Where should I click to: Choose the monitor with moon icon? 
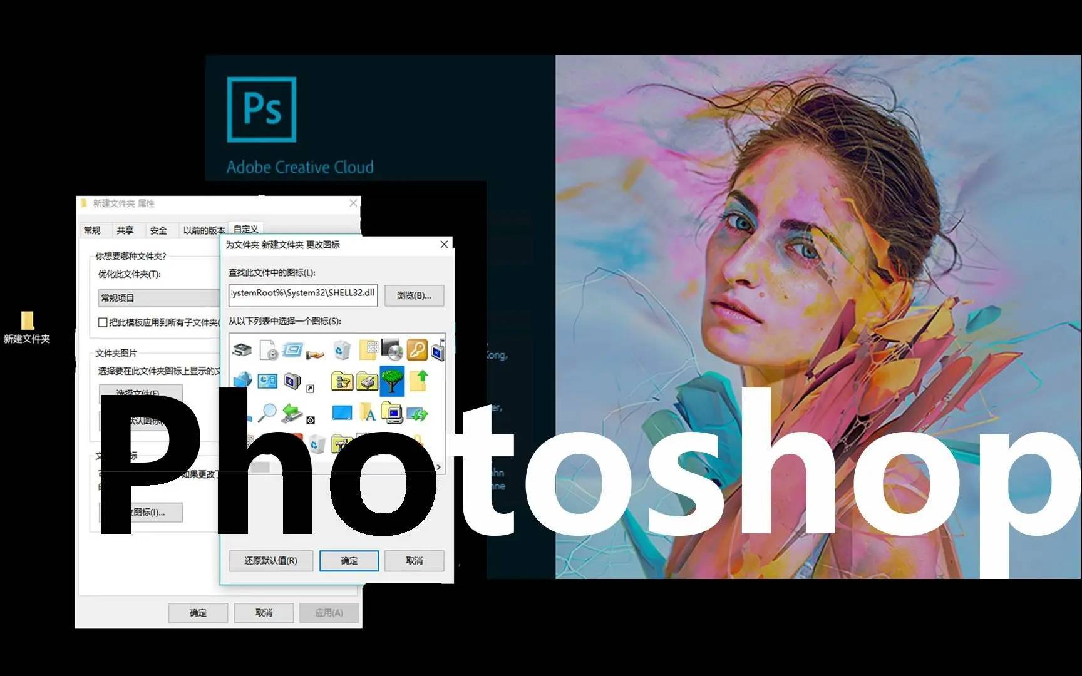point(292,380)
